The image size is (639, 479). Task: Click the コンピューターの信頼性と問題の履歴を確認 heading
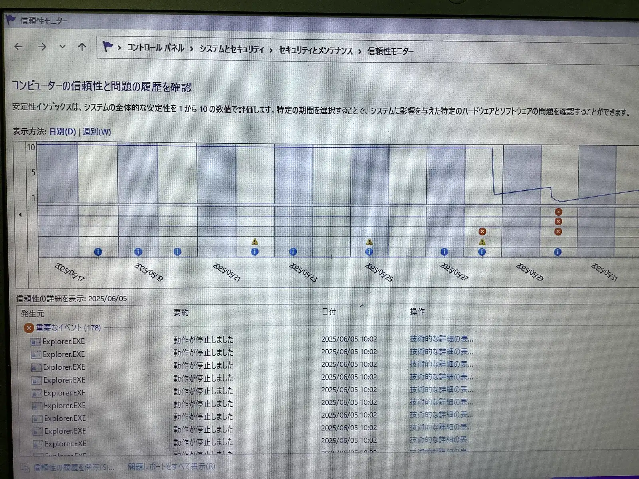pyautogui.click(x=101, y=86)
